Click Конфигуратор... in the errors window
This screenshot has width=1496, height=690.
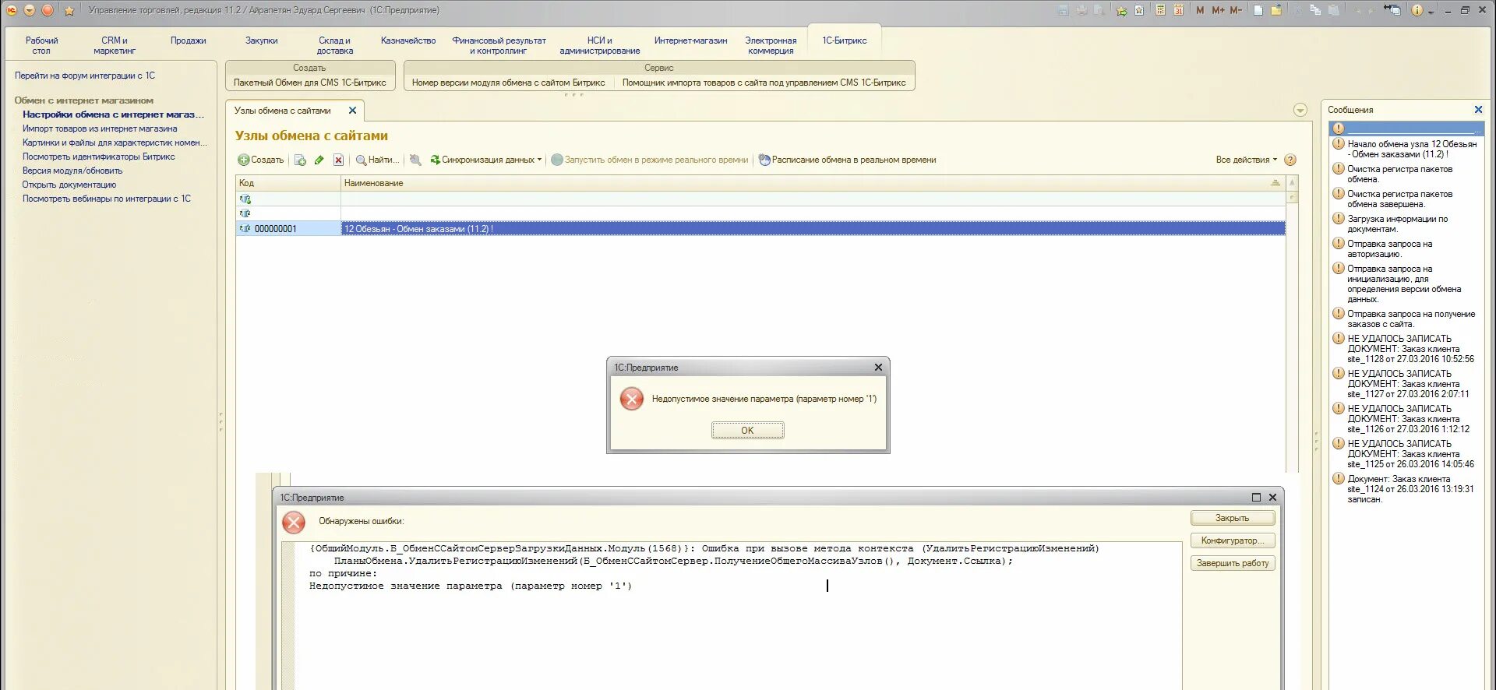click(x=1233, y=540)
